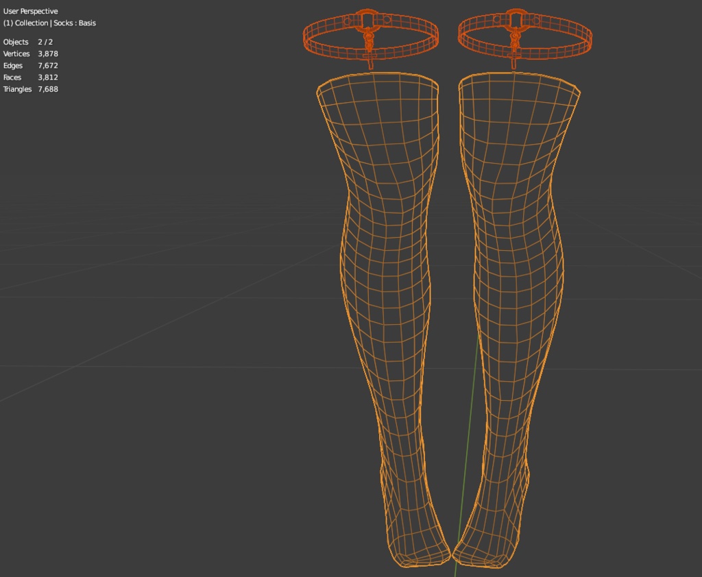This screenshot has width=702, height=577.
Task: Click the green Y-axis line
Action: coord(470,411)
